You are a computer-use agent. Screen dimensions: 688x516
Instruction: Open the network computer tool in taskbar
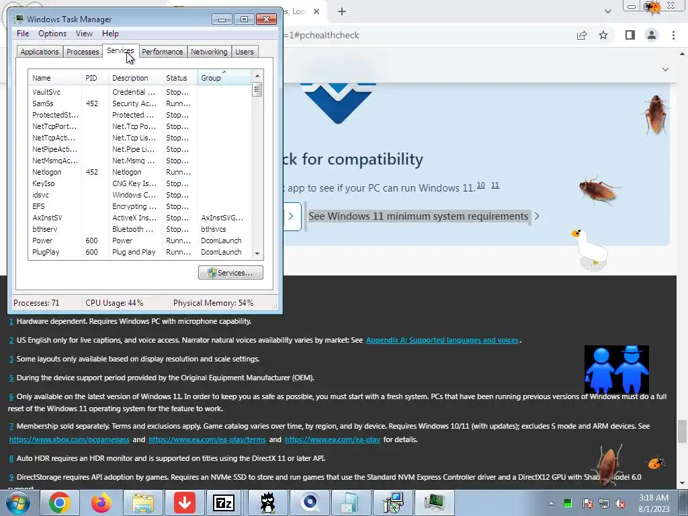click(x=392, y=503)
